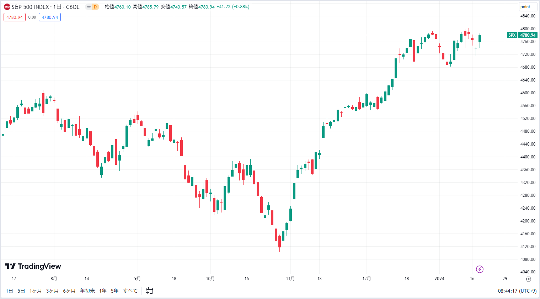Click the red sell price 4780.94 button
This screenshot has width=540, height=299.
[15, 17]
